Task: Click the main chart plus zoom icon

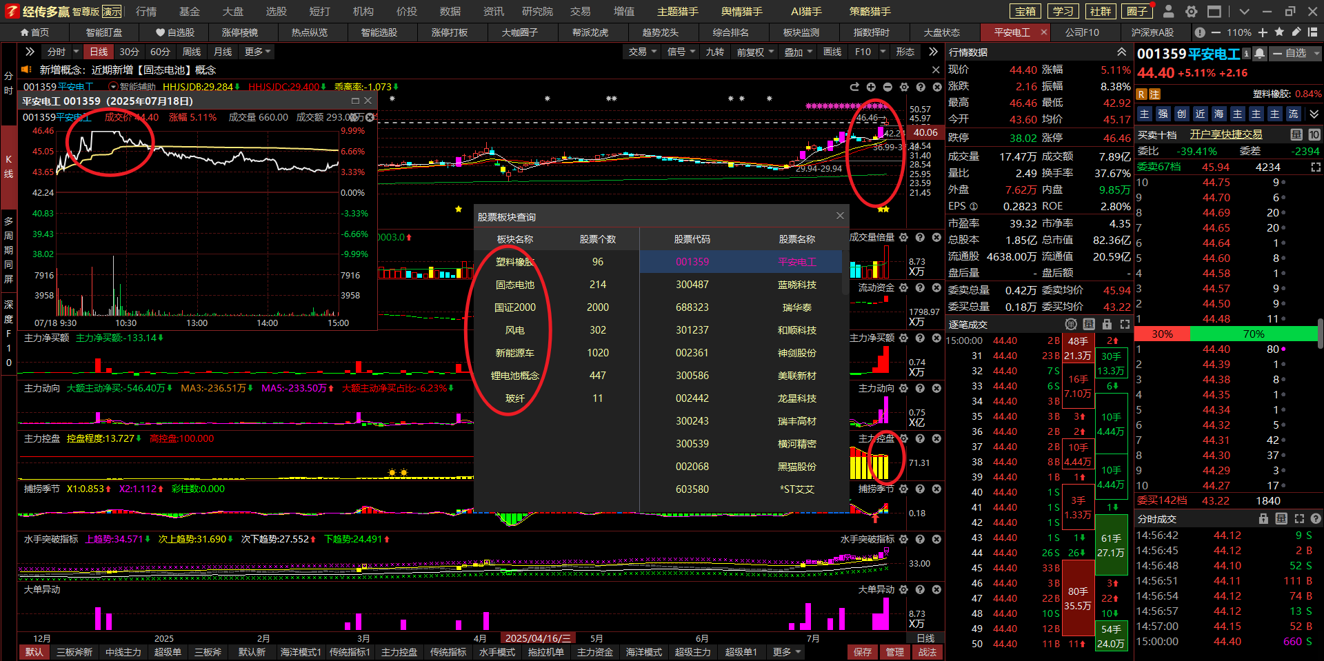Action: click(x=871, y=87)
